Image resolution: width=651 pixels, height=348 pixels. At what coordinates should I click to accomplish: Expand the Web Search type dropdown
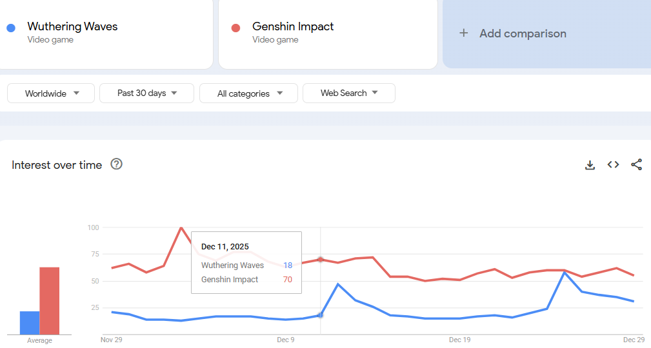[x=348, y=93]
